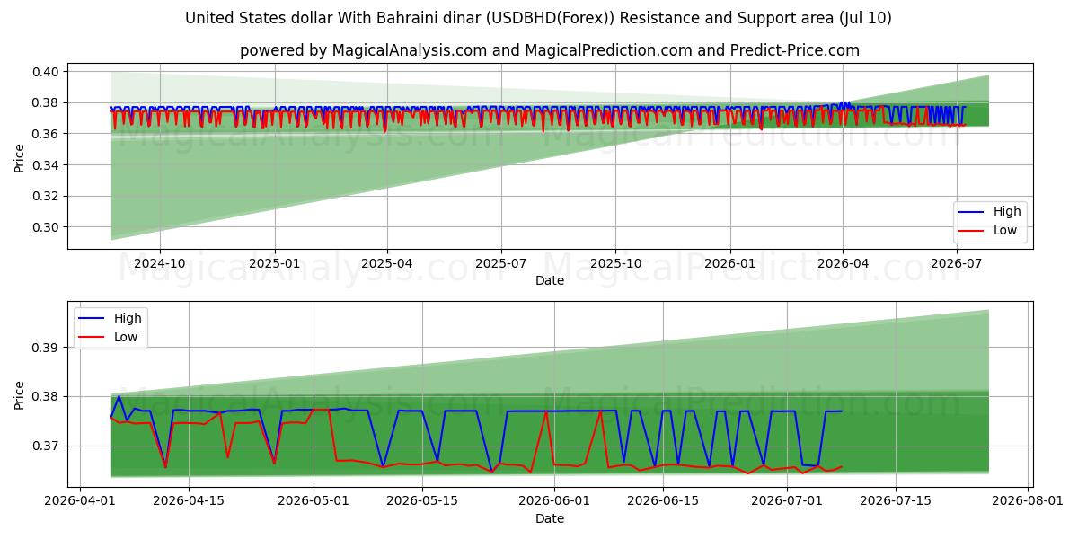Image resolution: width=1078 pixels, height=539 pixels.
Task: Click 'High' in the lower chart legend
Action: pos(128,318)
